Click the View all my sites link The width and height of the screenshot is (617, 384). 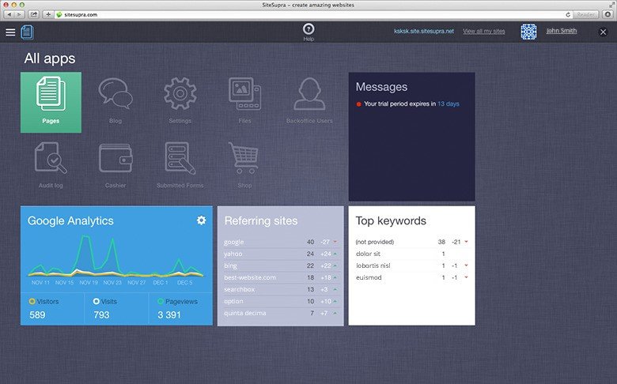483,31
